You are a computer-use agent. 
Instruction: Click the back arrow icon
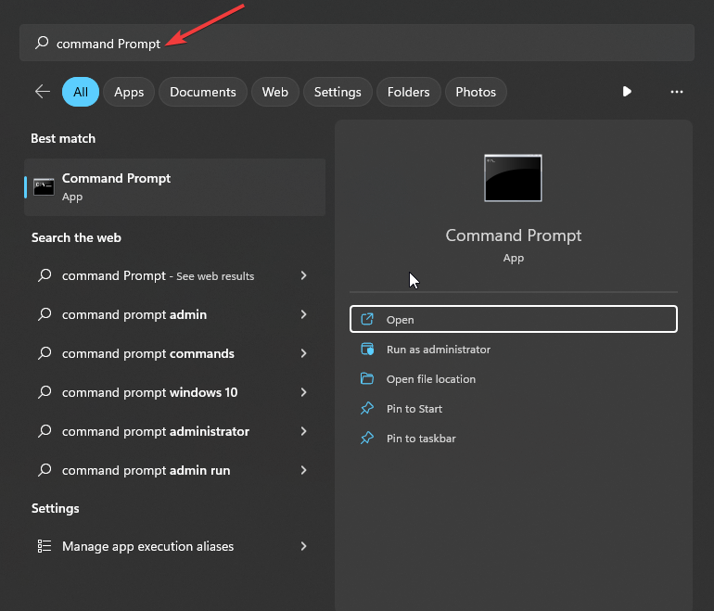(x=42, y=92)
